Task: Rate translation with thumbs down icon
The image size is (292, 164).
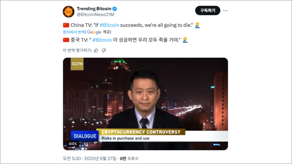Action: 104,50
